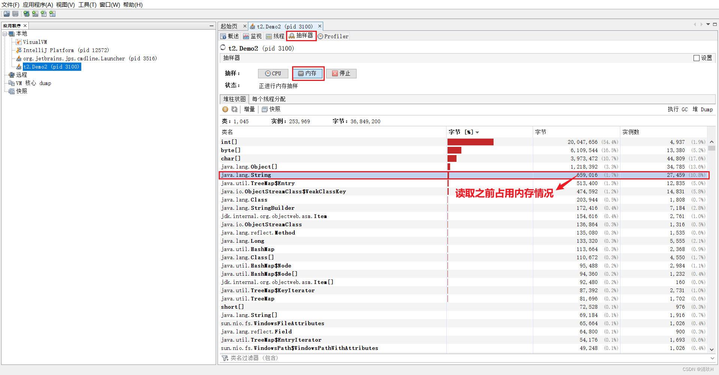Open the document list dropdown arrow at top right
This screenshot has width=719, height=375.
tap(708, 24)
